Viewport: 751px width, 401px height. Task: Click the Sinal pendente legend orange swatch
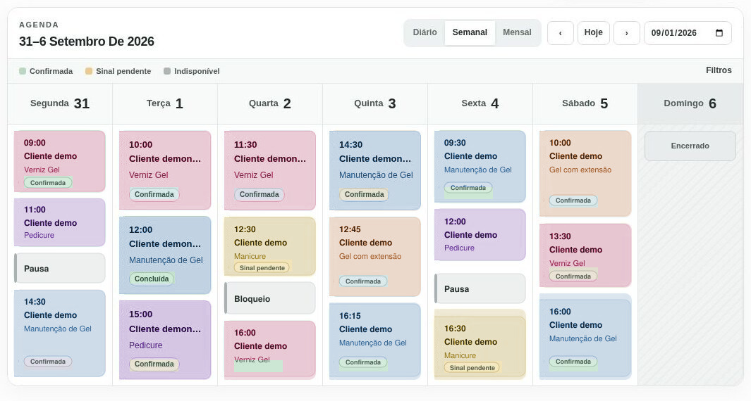89,71
